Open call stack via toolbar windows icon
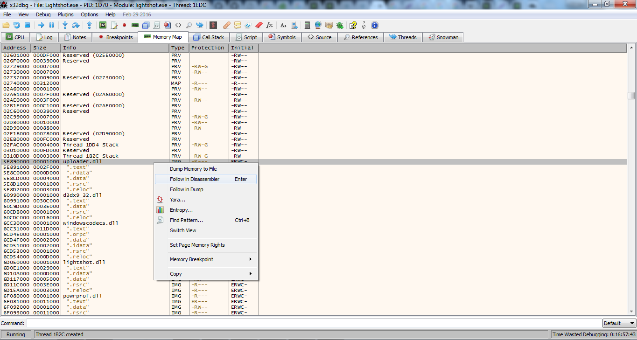 tap(146, 25)
